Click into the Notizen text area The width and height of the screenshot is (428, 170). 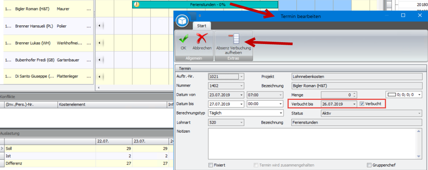(312, 143)
